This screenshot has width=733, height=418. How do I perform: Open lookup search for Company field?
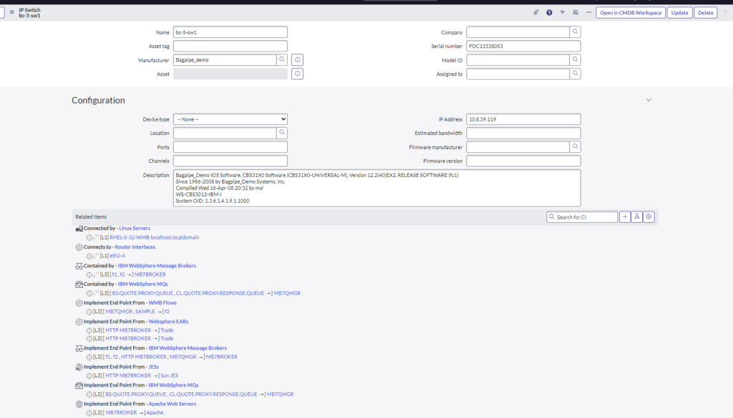[575, 32]
